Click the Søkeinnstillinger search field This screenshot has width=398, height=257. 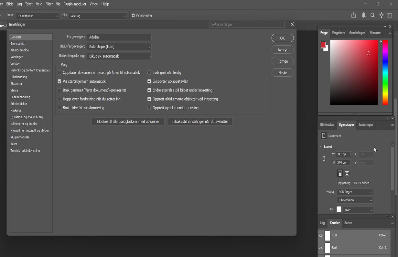coord(246,24)
